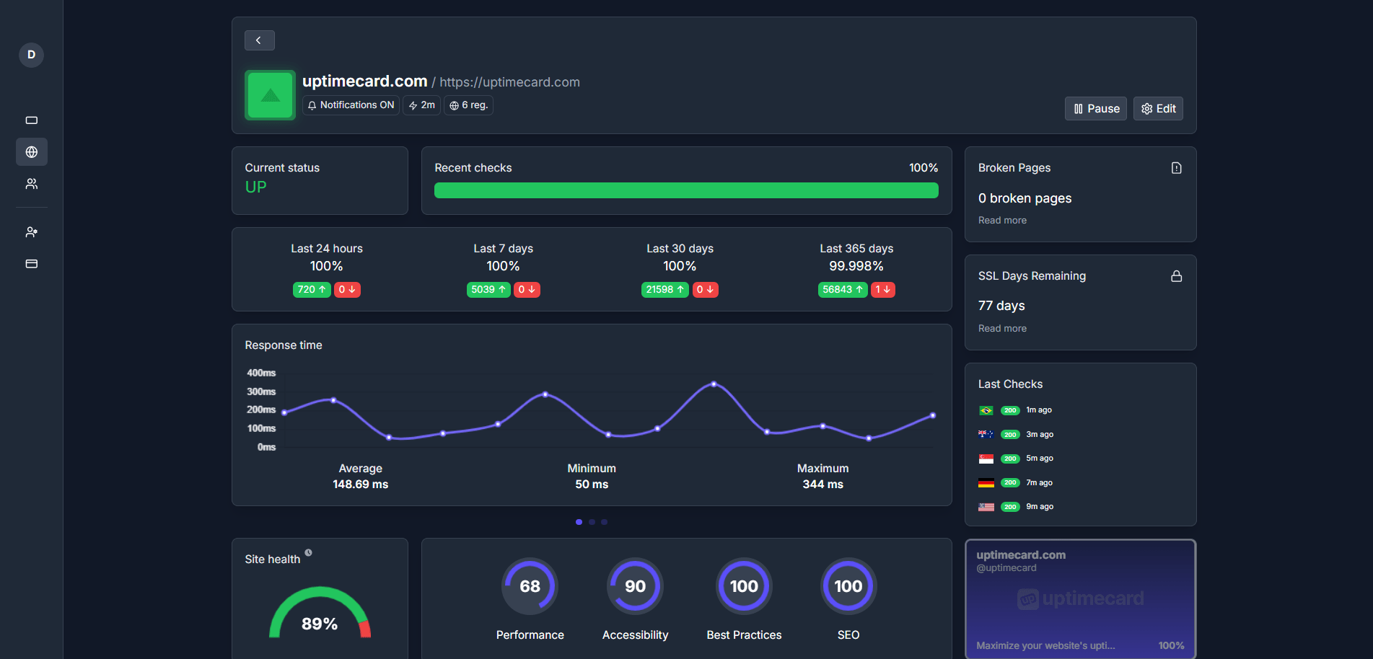Image resolution: width=1373 pixels, height=659 pixels.
Task: Click the USA flag in Last Checks
Action: (986, 507)
